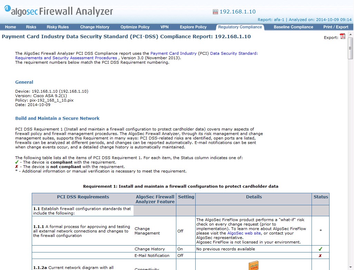Export report using the PDF icon
This screenshot has height=270, width=354.
tap(343, 36)
